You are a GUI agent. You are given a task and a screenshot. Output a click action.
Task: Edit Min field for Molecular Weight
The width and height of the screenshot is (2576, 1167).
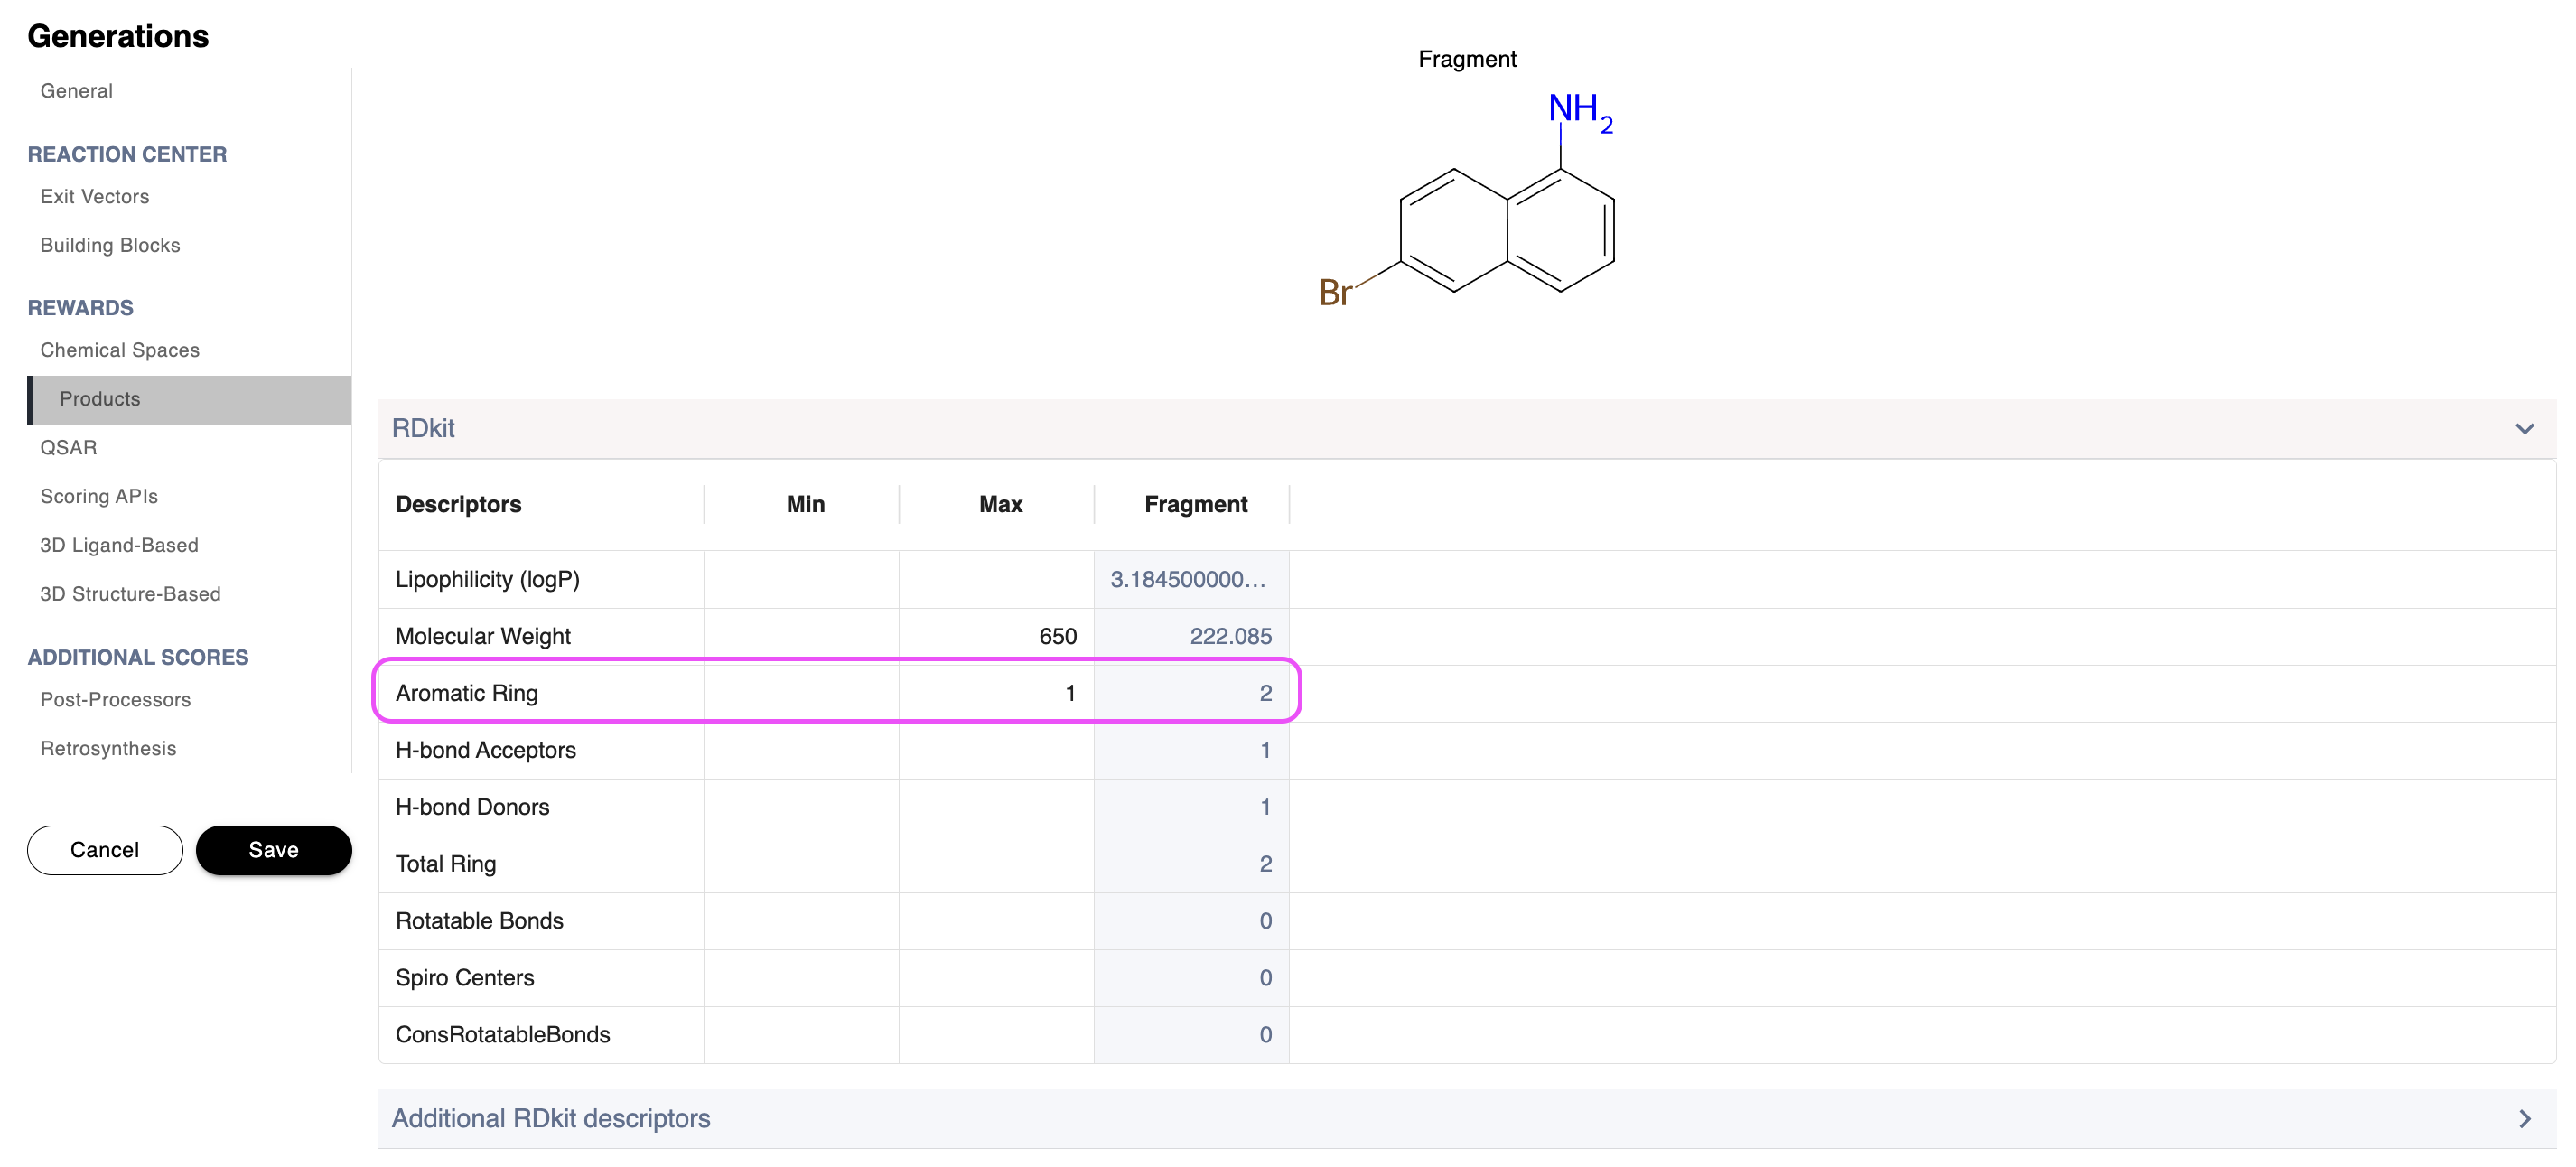coord(802,637)
